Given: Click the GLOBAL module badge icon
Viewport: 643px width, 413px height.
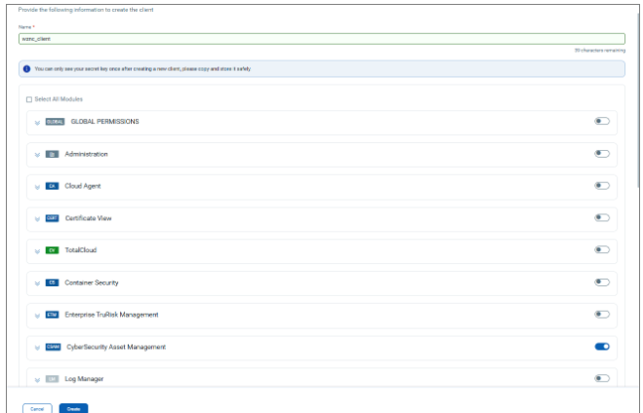Looking at the screenshot, I should pyautogui.click(x=55, y=122).
